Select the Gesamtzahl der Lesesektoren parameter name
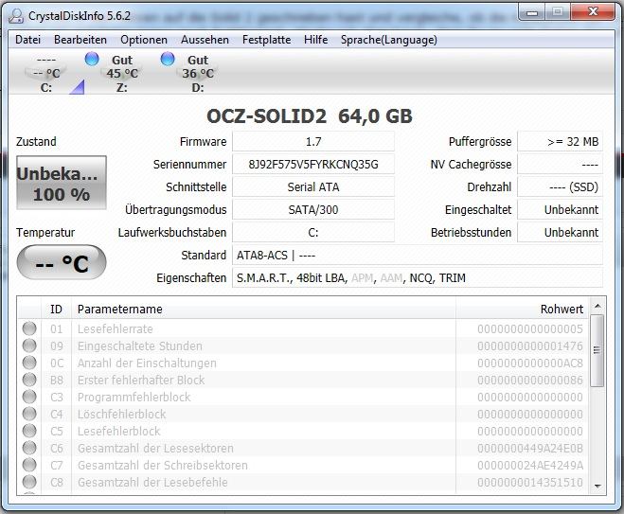 (x=155, y=449)
